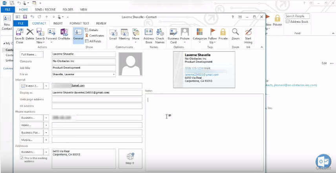Open the contact window Help icon
The height and width of the screenshot is (173, 336).
[233, 17]
